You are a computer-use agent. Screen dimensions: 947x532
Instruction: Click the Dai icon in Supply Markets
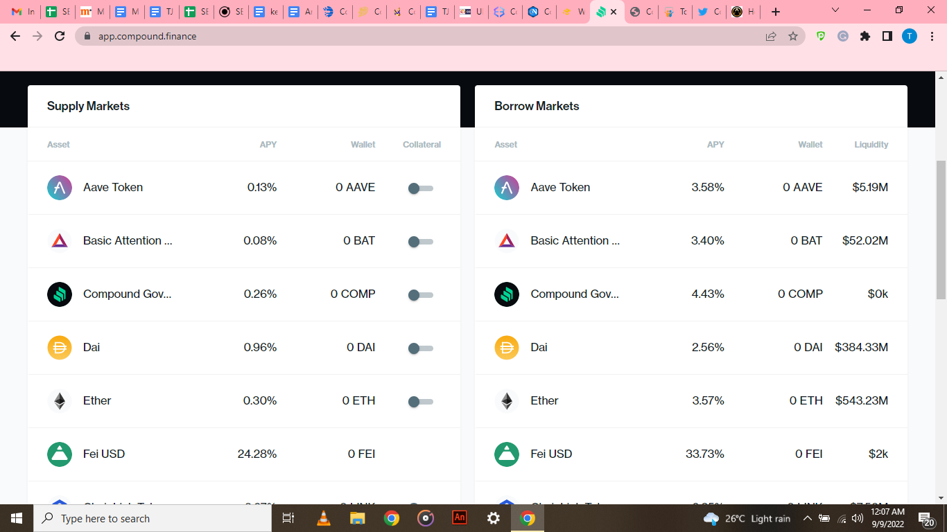[x=60, y=348]
